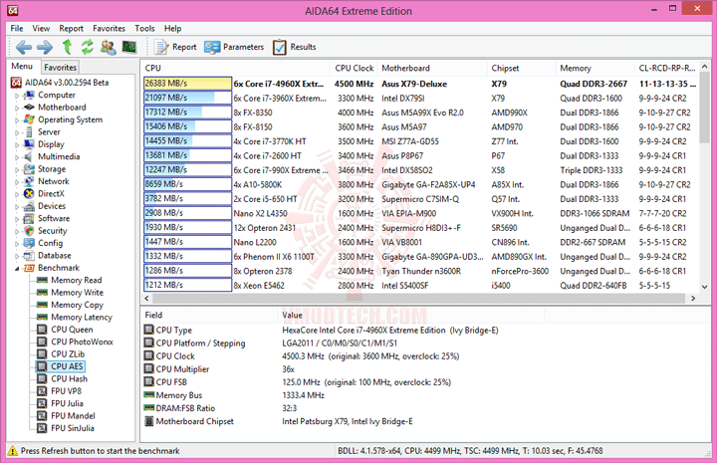The image size is (717, 463).
Task: Click the results list down scroll arrow
Action: tap(704, 287)
